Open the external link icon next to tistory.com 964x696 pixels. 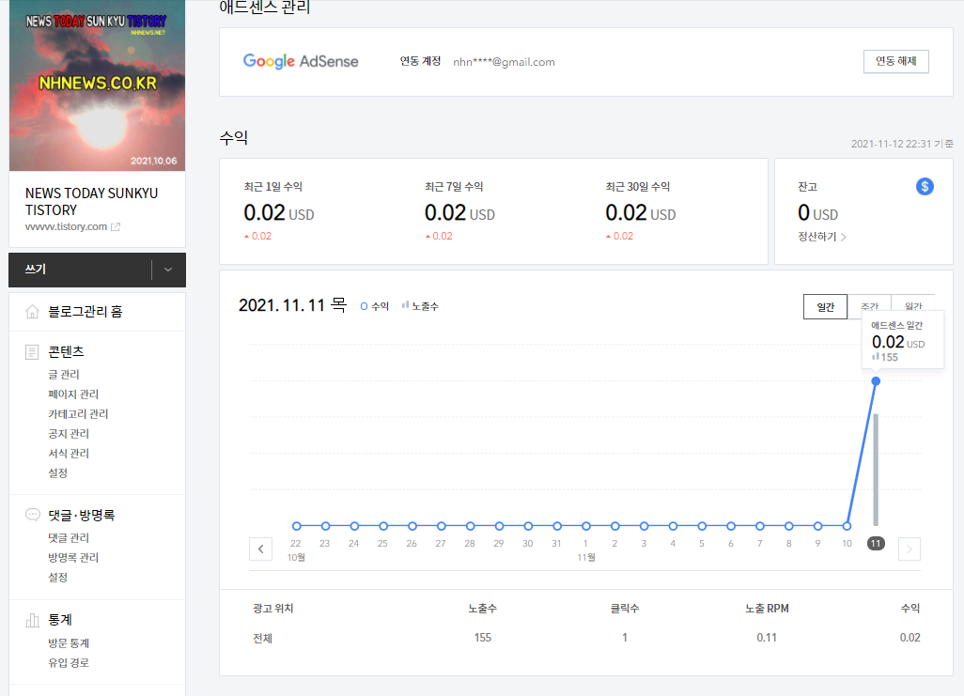[x=115, y=227]
